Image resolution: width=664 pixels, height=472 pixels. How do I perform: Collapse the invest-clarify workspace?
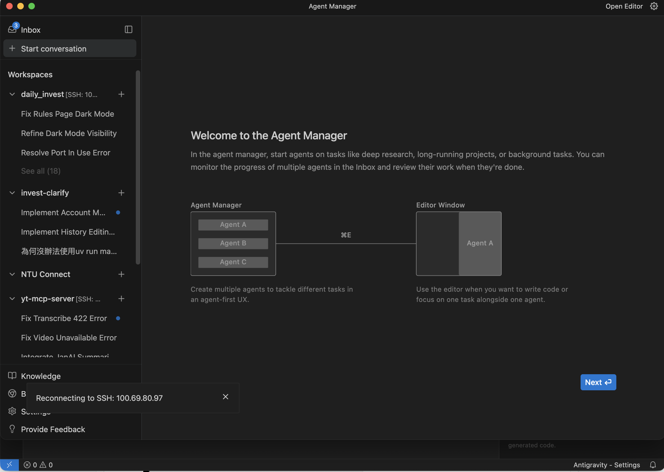coord(12,193)
